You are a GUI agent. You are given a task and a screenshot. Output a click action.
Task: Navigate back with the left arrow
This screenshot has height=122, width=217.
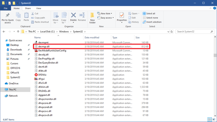coord(4,32)
